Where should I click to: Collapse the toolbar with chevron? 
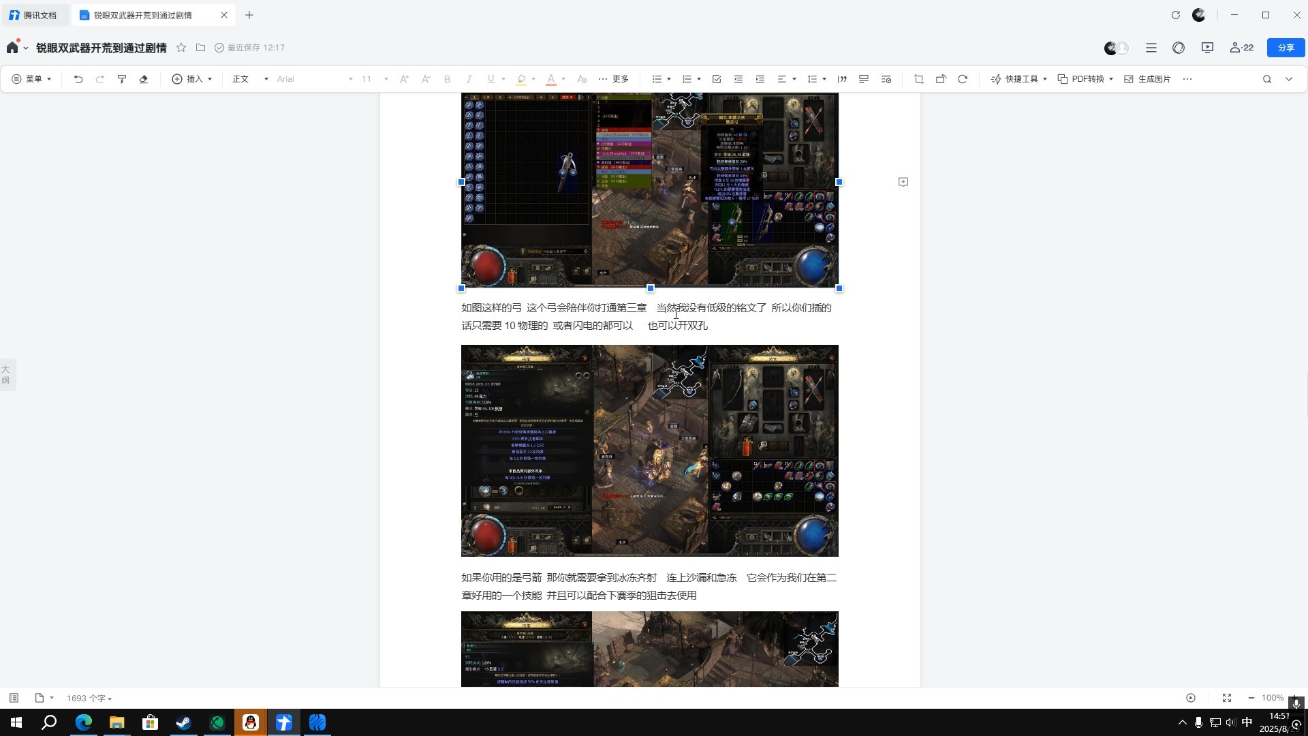coord(1289,79)
